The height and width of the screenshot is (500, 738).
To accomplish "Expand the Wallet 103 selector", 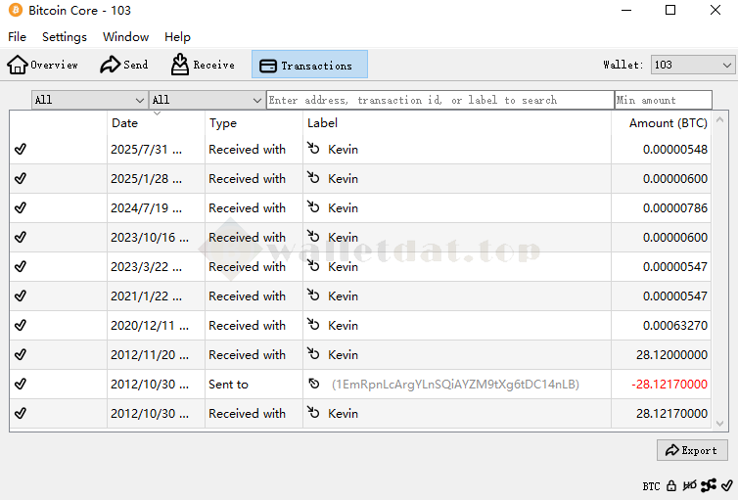I will click(x=693, y=65).
